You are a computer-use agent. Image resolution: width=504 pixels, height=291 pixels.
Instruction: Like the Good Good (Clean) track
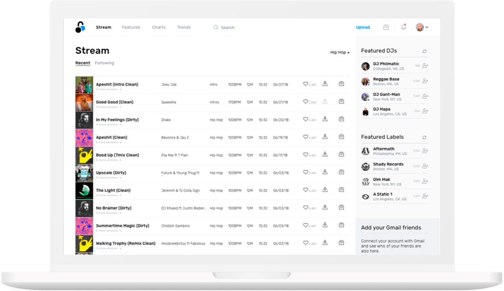click(305, 102)
